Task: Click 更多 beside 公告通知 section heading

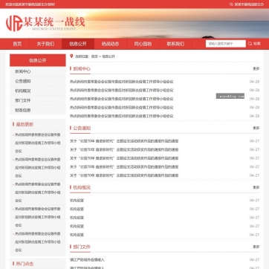Action: click(256, 128)
